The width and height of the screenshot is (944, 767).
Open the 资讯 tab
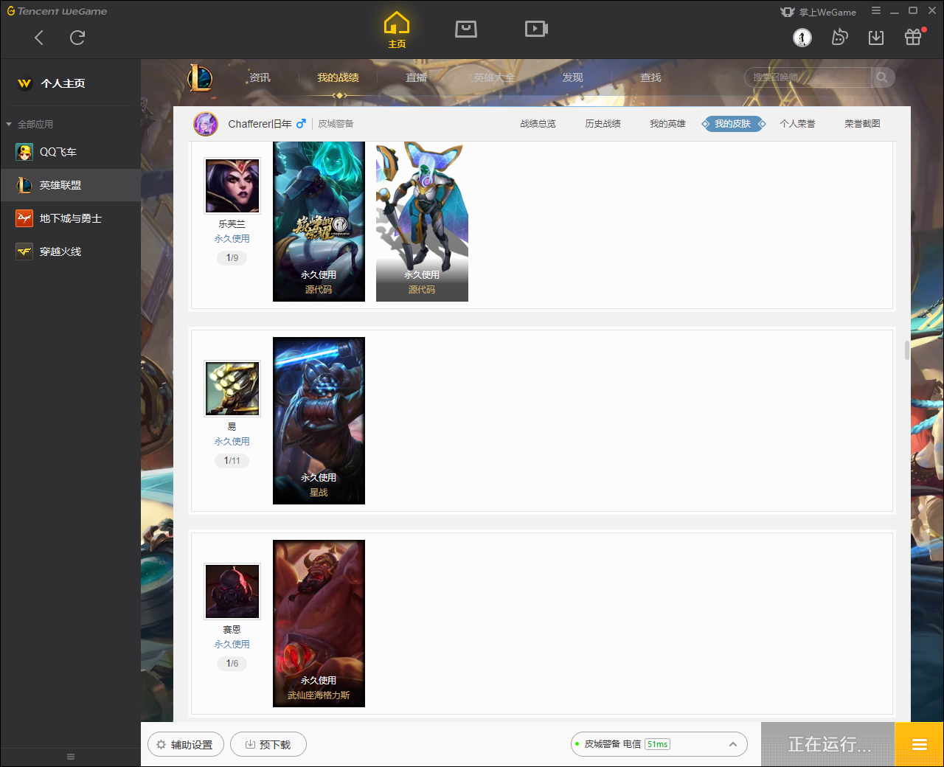click(260, 77)
